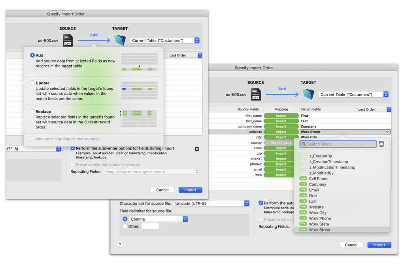Click Cancel in the right dialog
Viewport: 404px width, 265px height.
click(x=351, y=245)
